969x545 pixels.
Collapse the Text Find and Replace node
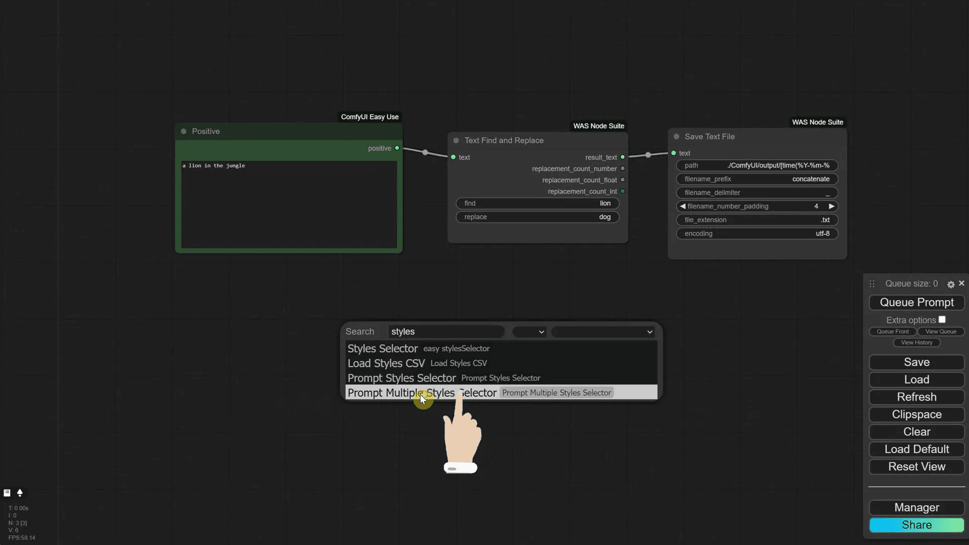click(x=456, y=140)
